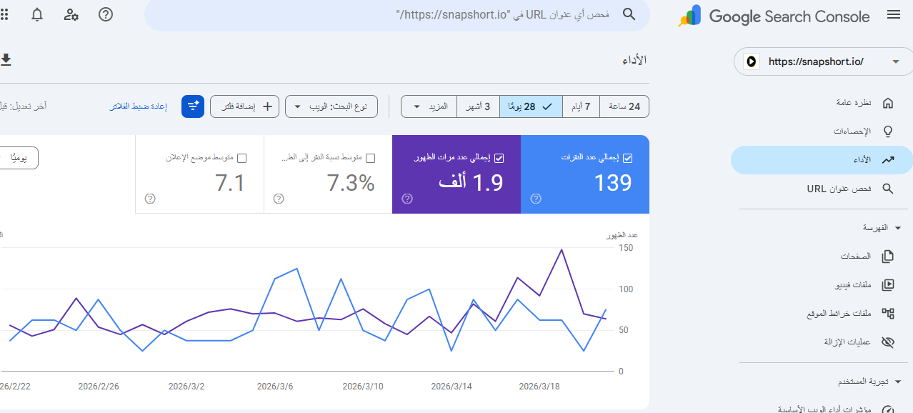Image resolution: width=913 pixels, height=413 pixels.
Task: Open the help question mark icon
Action: coord(106,14)
